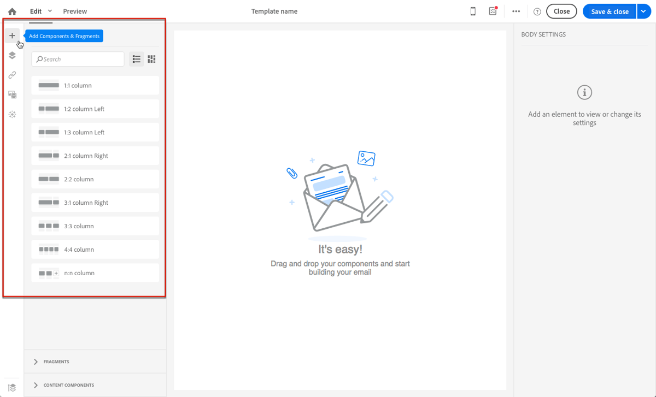Click the tree navigation icon at bottom left

pyautogui.click(x=12, y=387)
